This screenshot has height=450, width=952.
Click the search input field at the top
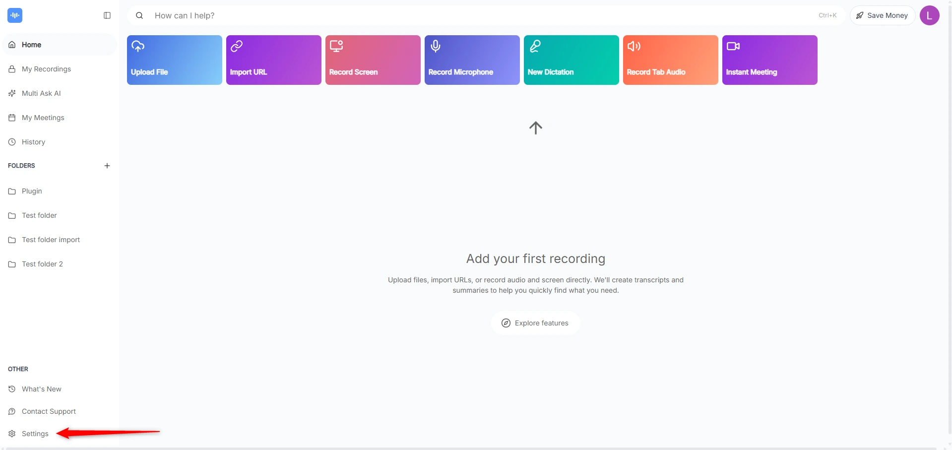(347, 15)
